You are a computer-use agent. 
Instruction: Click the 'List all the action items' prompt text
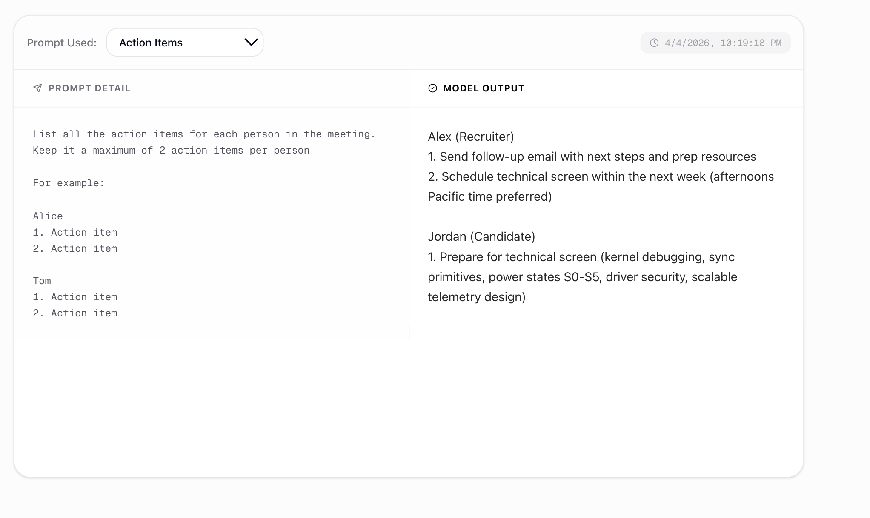pyautogui.click(x=204, y=134)
